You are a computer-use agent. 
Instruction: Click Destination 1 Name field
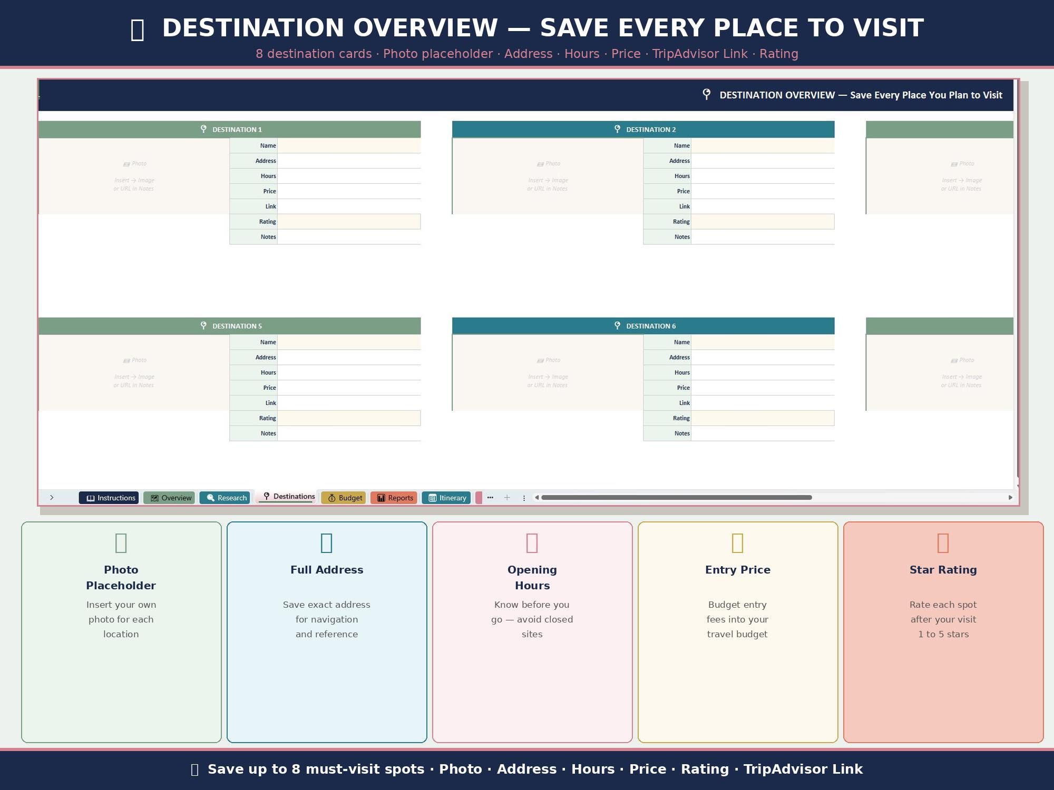click(x=349, y=145)
